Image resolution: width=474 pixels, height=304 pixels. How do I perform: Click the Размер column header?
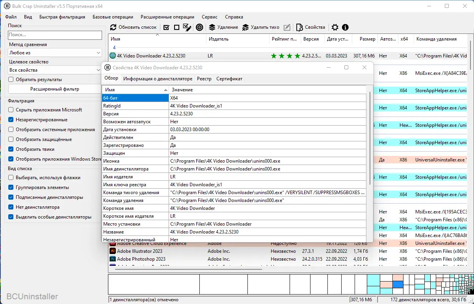coord(364,39)
